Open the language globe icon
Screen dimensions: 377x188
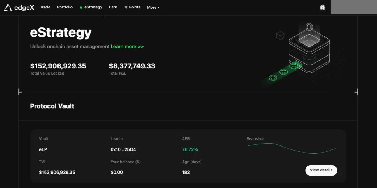click(x=323, y=7)
